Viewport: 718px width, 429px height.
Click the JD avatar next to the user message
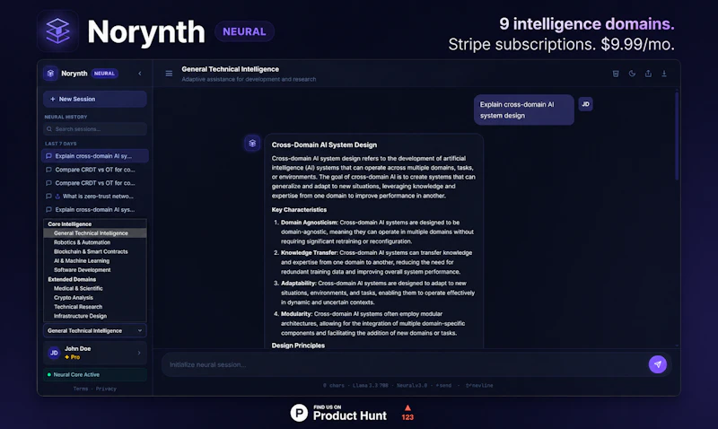tap(585, 104)
